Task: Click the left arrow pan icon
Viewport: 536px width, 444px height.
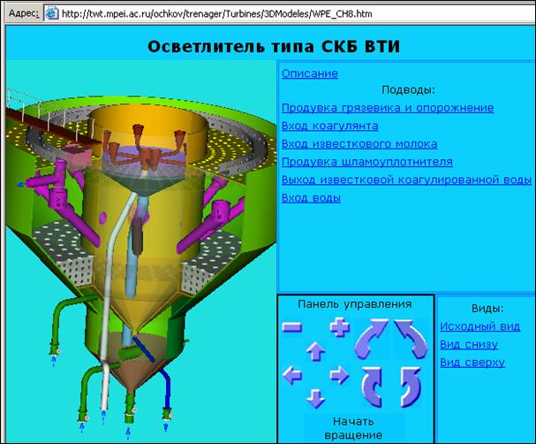Action: [x=292, y=375]
